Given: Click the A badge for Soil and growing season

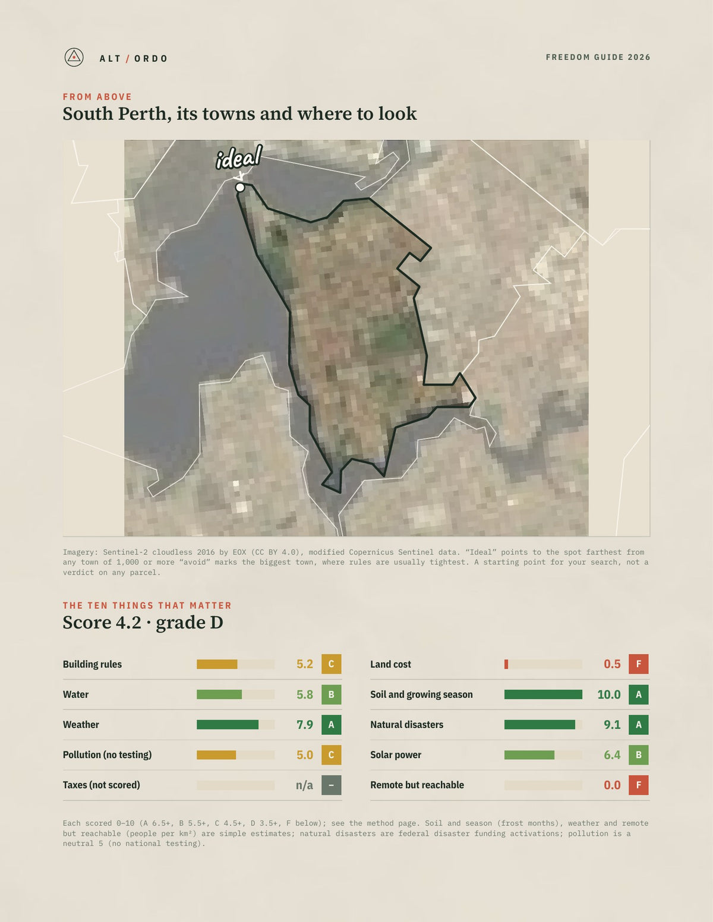Looking at the screenshot, I should pos(639,694).
